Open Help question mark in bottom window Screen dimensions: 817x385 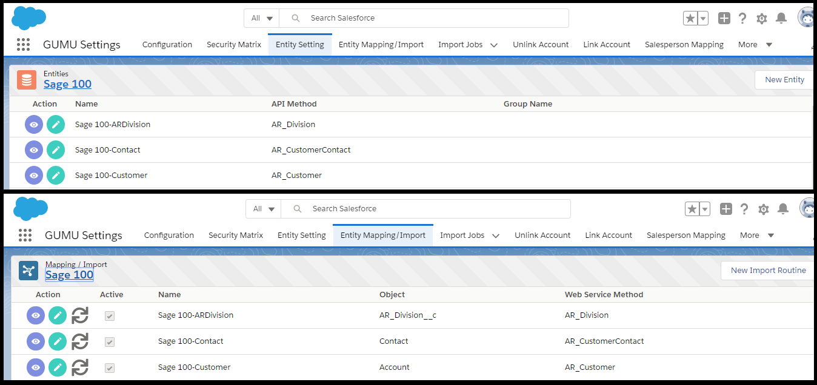(x=744, y=209)
